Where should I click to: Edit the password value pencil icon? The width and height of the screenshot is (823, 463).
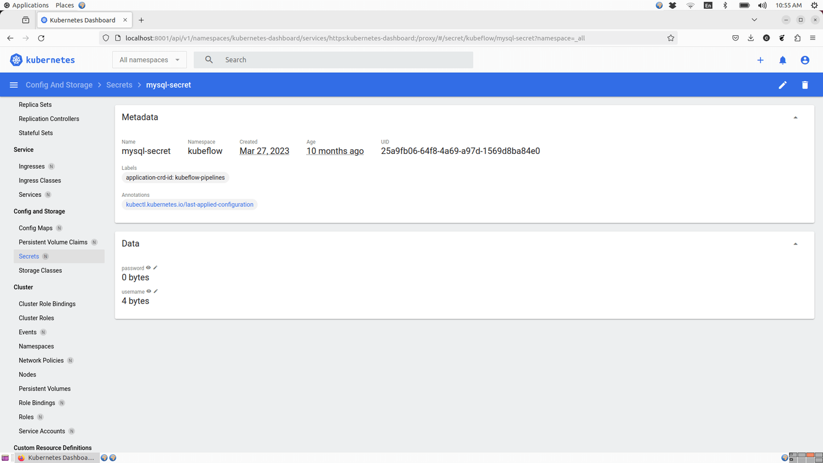click(x=155, y=268)
